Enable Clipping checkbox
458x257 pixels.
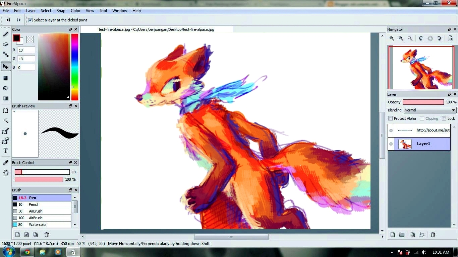pos(422,118)
